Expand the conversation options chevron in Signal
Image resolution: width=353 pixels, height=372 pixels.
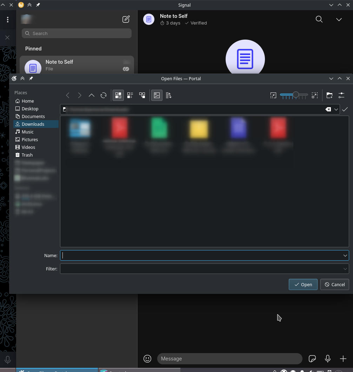339,19
